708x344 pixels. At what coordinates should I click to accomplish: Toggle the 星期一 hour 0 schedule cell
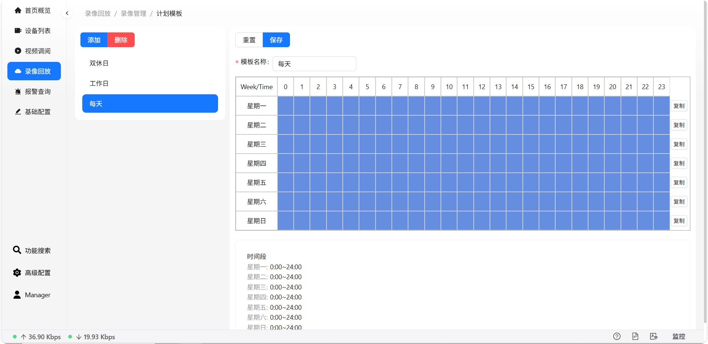(x=285, y=106)
